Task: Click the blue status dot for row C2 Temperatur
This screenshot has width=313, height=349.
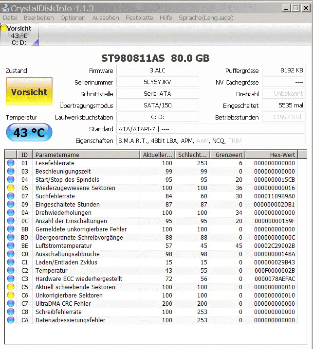Action: tap(11, 270)
